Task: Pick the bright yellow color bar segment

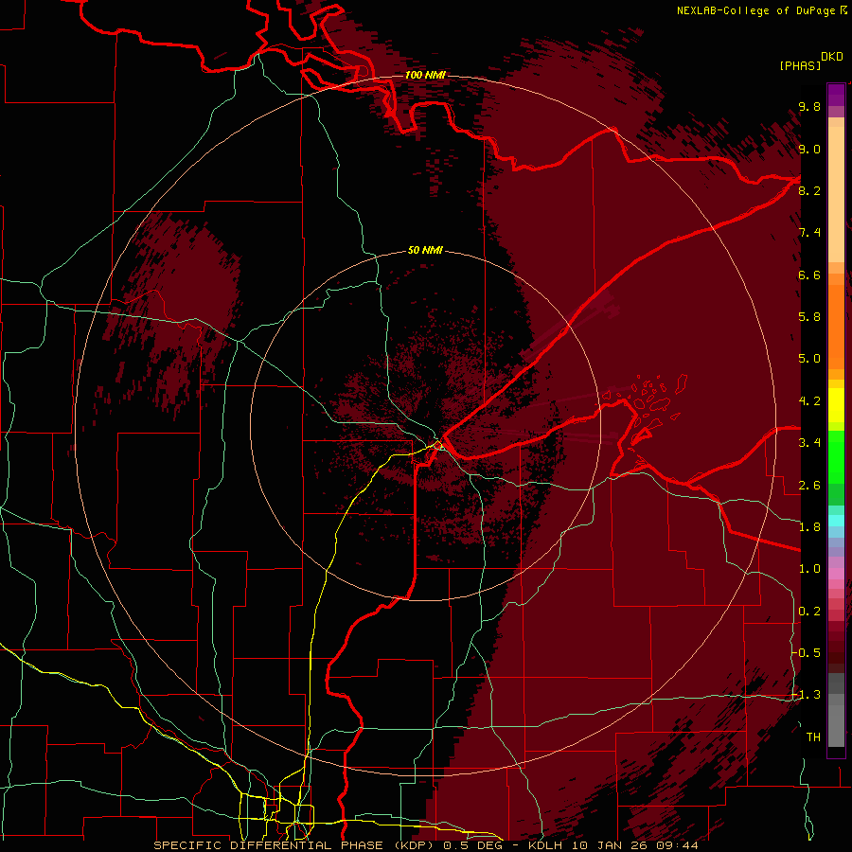Action: [x=836, y=405]
